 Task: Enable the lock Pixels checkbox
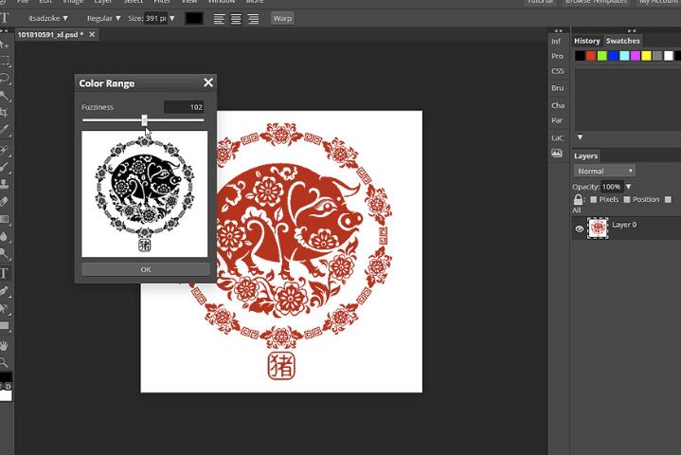coord(594,200)
